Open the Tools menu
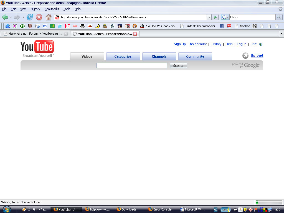Screen dimensions: 284x213 click(67, 9)
